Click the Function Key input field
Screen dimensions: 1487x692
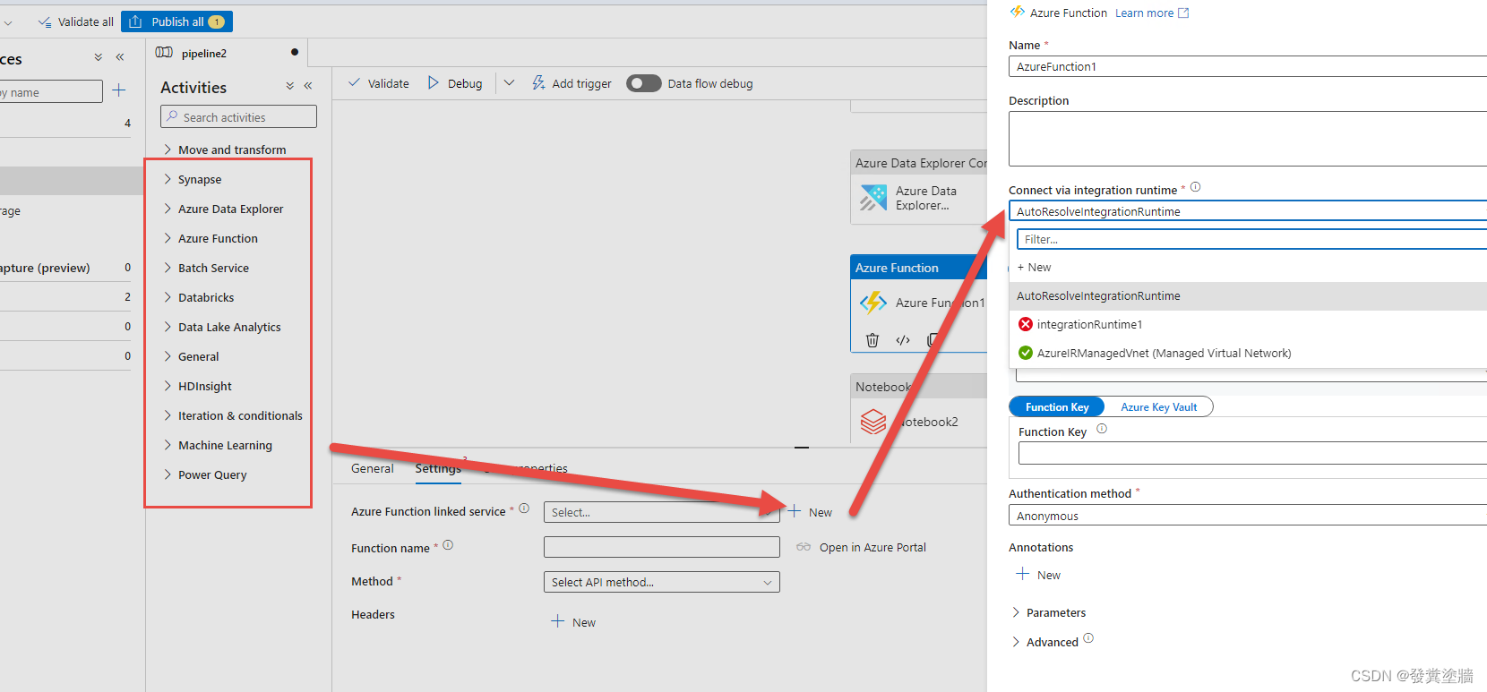tap(1252, 454)
